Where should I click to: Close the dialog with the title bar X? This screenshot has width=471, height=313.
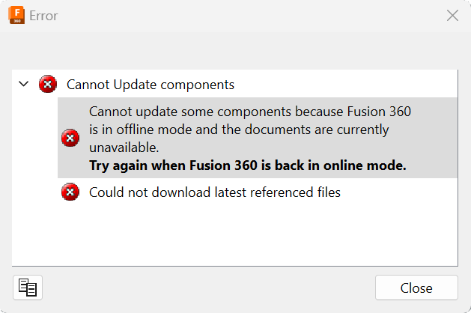[x=452, y=15]
